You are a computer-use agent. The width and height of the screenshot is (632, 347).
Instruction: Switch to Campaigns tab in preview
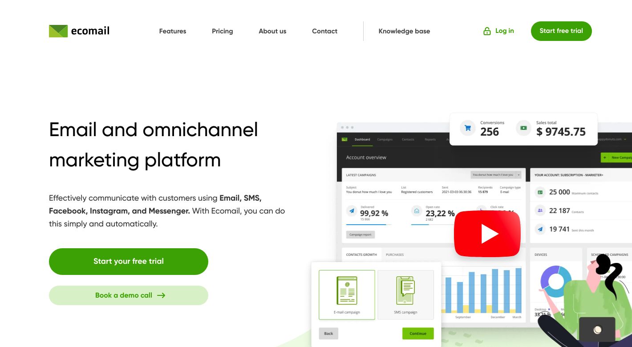pyautogui.click(x=385, y=140)
